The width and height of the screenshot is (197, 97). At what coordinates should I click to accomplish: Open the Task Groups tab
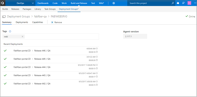(50, 9)
